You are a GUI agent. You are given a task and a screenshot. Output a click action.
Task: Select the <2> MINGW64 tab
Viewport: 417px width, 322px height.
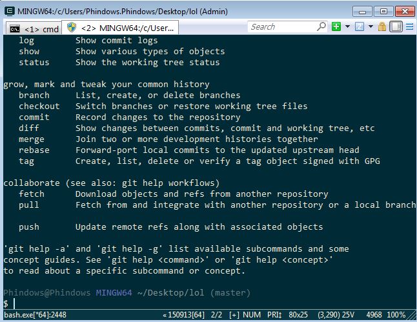120,28
